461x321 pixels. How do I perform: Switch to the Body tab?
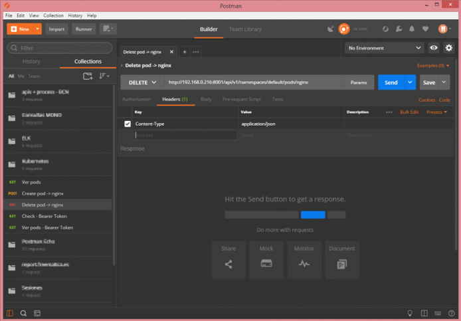coord(206,99)
